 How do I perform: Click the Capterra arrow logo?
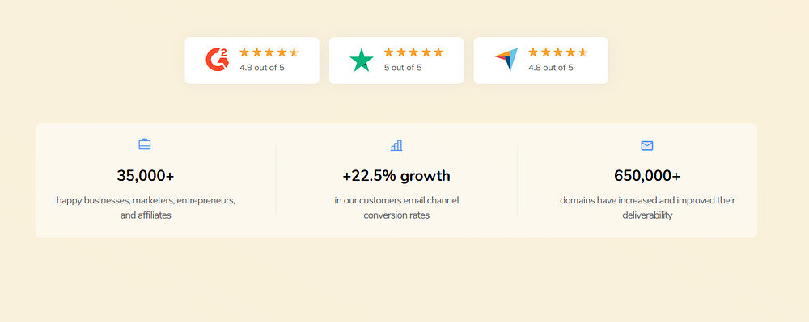click(506, 60)
